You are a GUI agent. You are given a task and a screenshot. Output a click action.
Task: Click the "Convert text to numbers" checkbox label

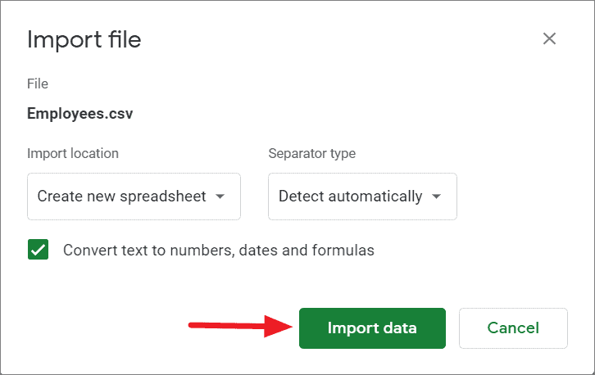pos(218,251)
